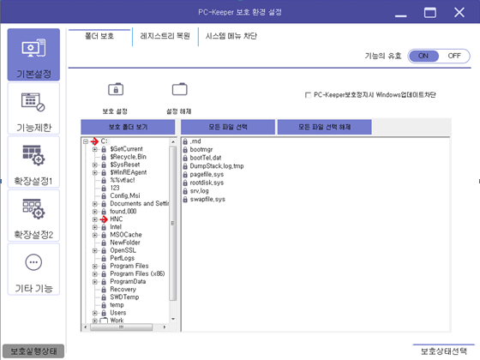This screenshot has width=480, height=360.
Task: Click the 모든 파일 선택 button
Action: (x=228, y=127)
